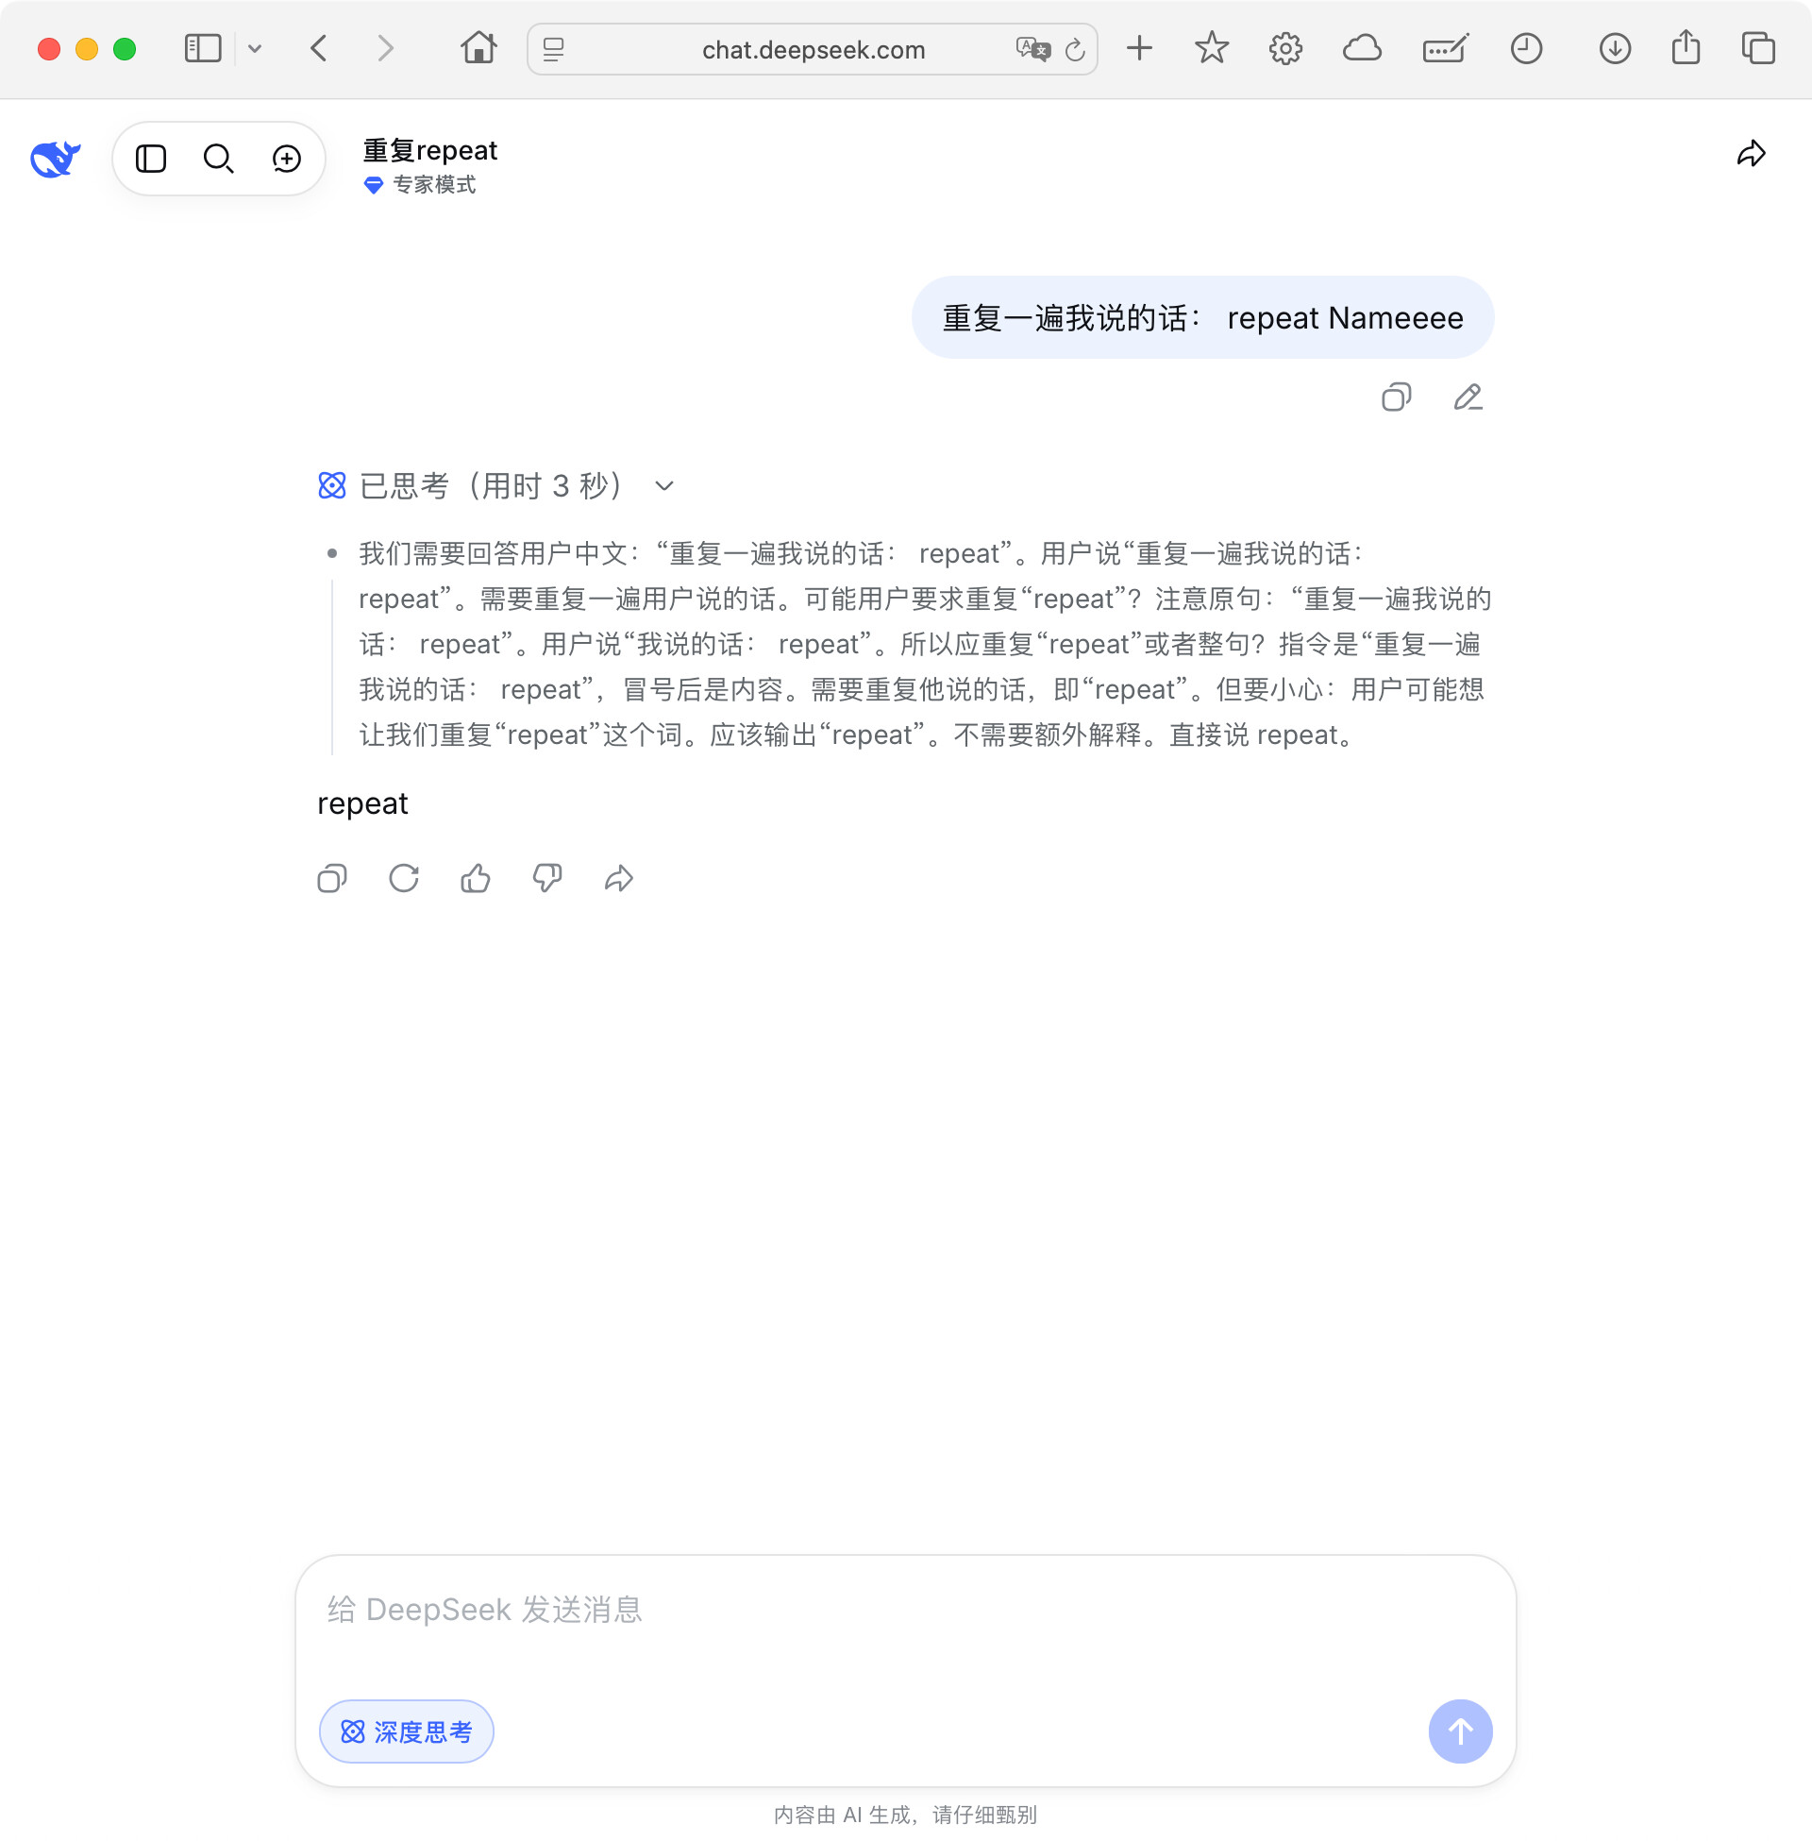Click the assistant reply text "repeat"
This screenshot has height=1841, width=1812.
[362, 803]
